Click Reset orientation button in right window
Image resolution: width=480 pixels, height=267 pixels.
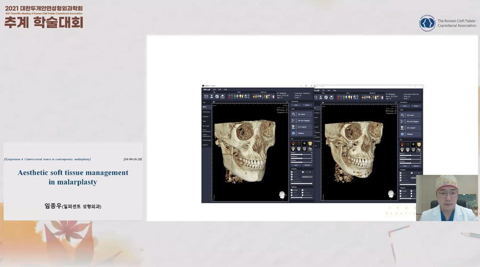point(416,106)
